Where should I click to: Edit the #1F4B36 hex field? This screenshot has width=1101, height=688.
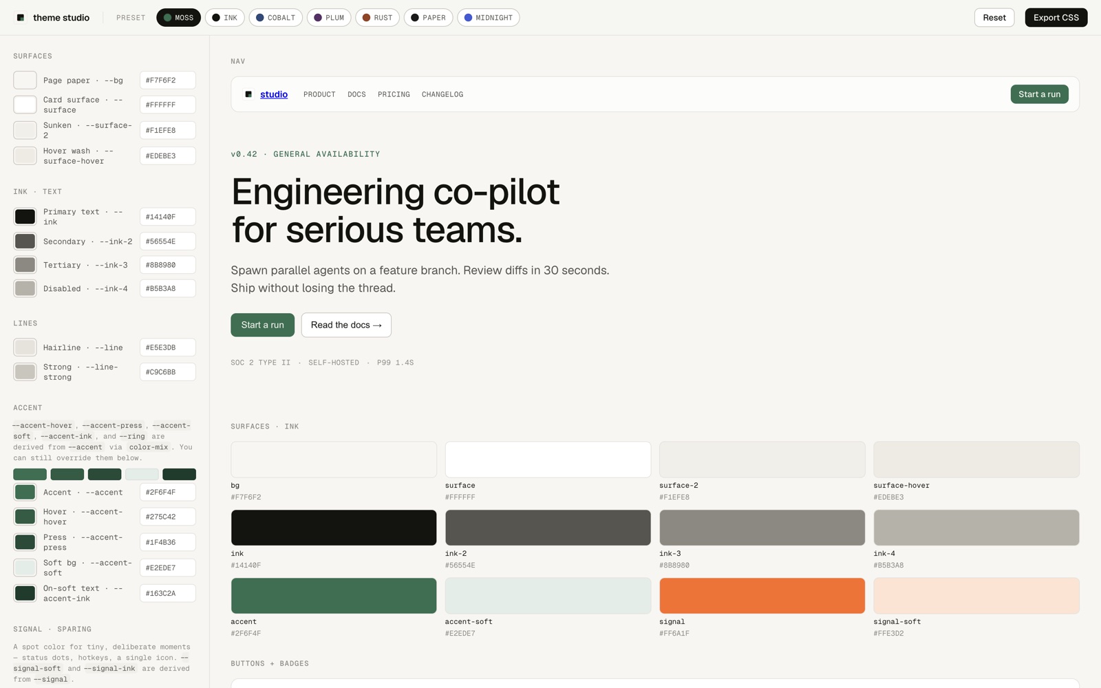(x=168, y=542)
